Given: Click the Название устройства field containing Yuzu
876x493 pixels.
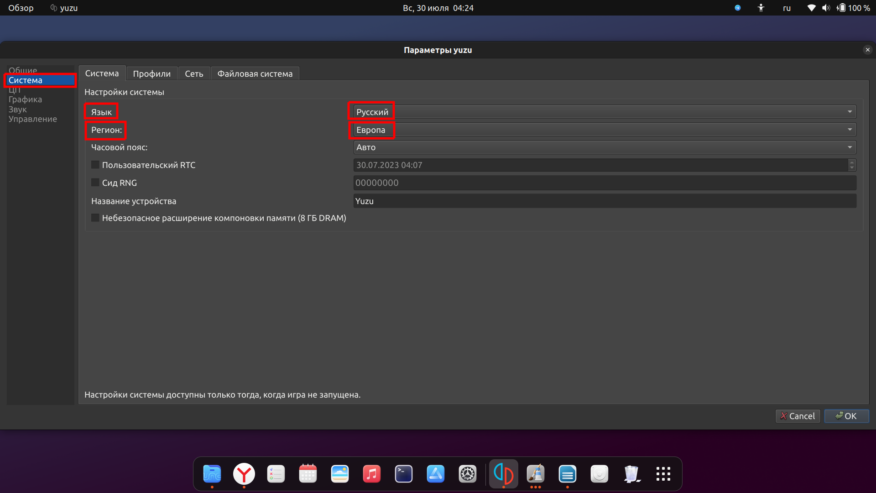Looking at the screenshot, I should (605, 201).
